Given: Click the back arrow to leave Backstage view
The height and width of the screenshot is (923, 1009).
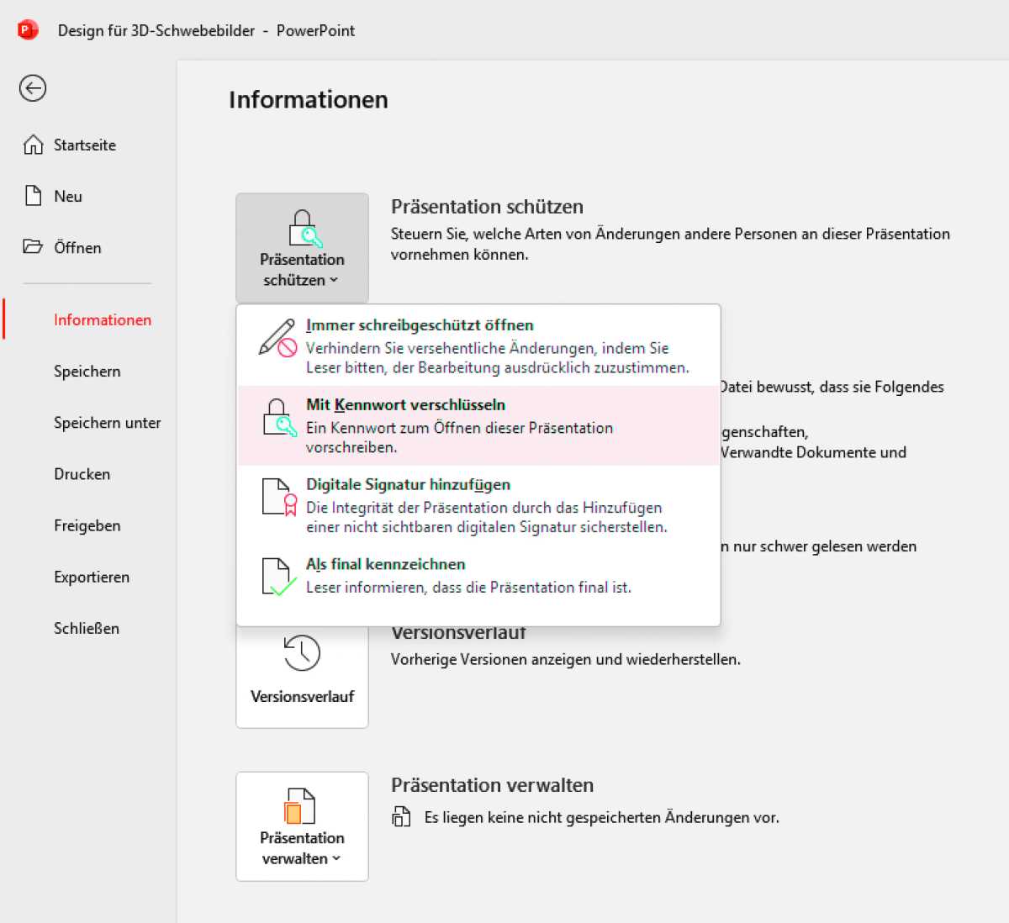Looking at the screenshot, I should click(32, 88).
